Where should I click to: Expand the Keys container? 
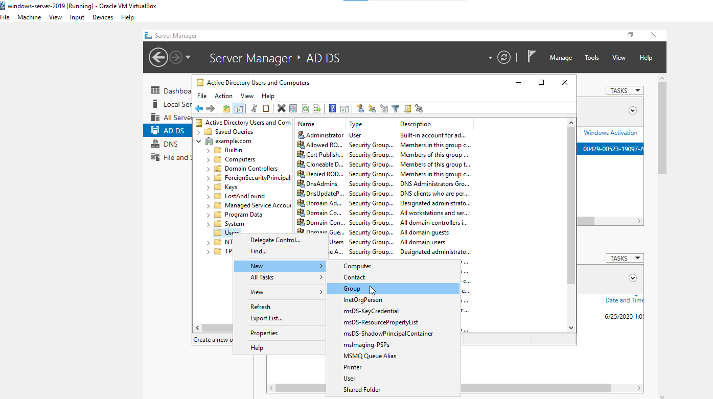tap(209, 187)
